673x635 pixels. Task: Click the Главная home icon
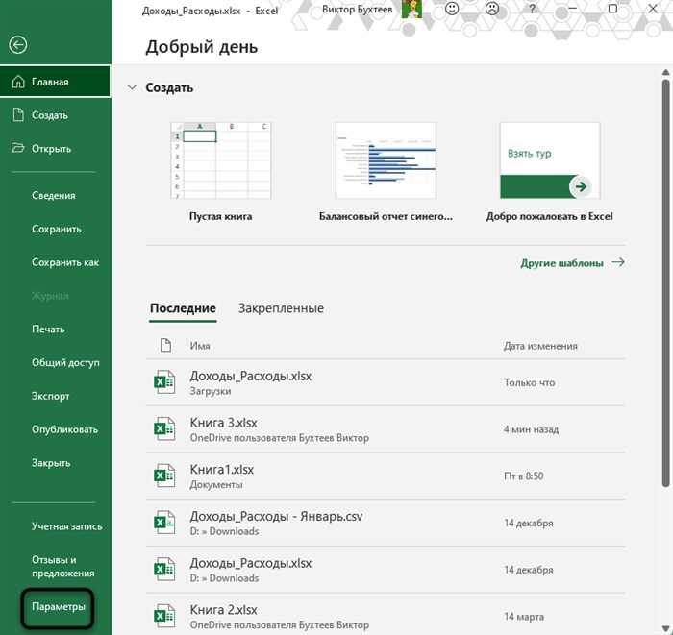click(18, 82)
